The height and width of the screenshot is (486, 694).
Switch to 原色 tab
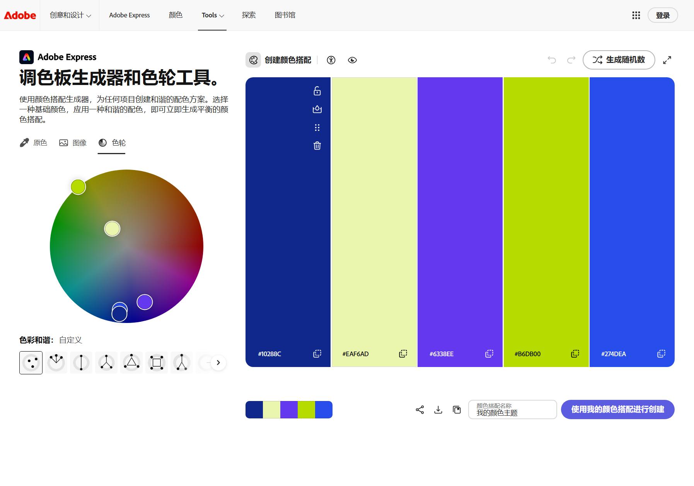(x=33, y=143)
